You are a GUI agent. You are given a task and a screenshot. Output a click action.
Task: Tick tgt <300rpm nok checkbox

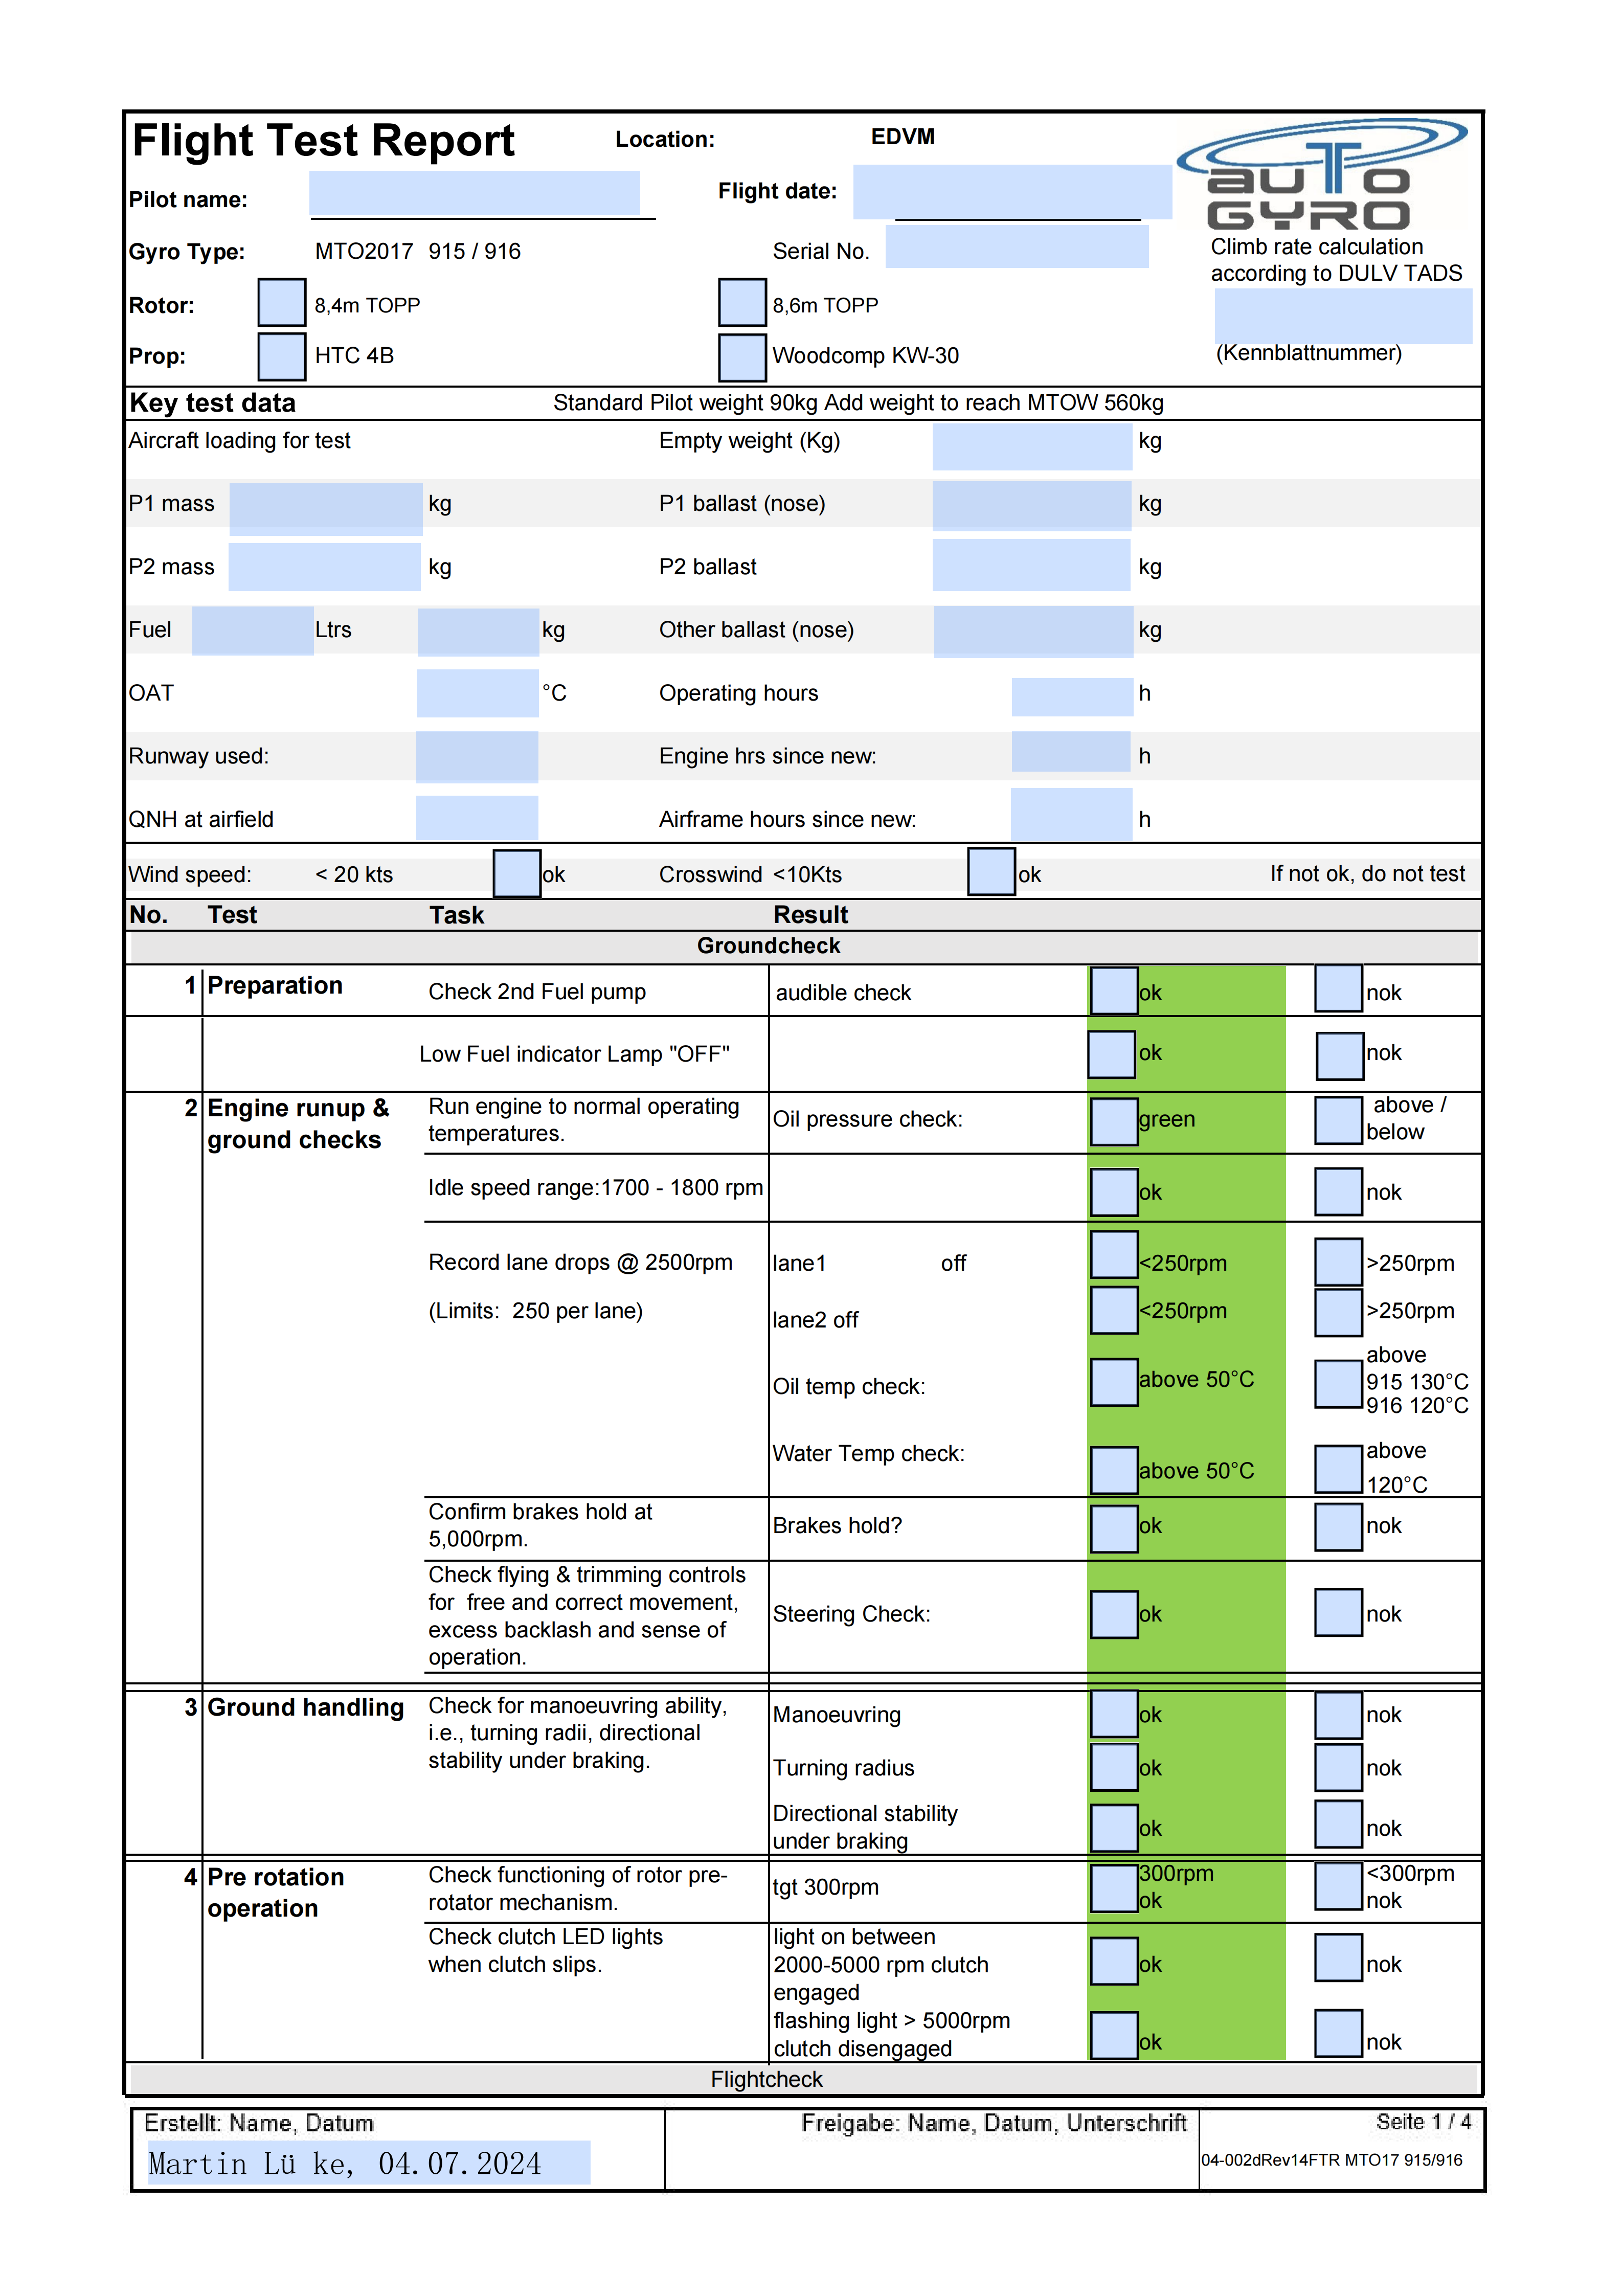1339,1886
